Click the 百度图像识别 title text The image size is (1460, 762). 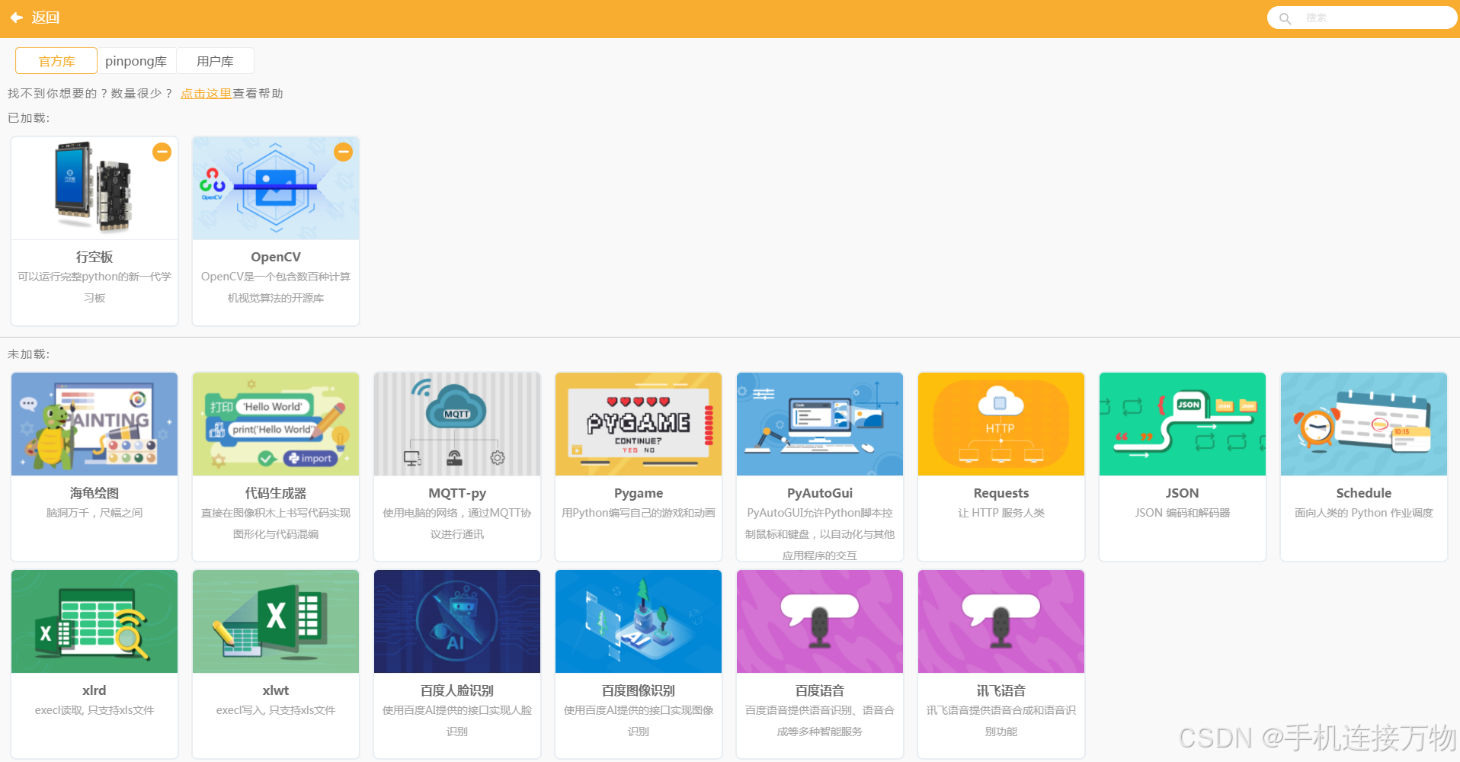click(x=639, y=690)
